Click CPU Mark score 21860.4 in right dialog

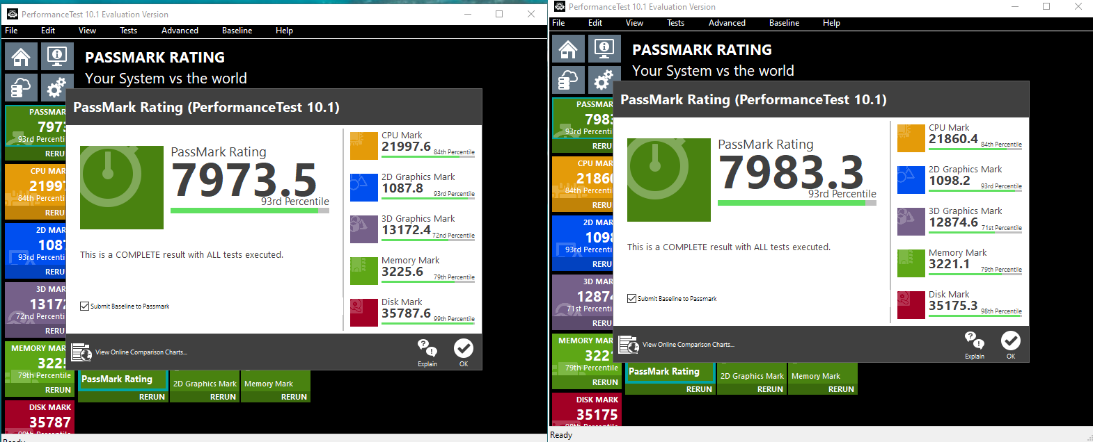pyautogui.click(x=953, y=139)
